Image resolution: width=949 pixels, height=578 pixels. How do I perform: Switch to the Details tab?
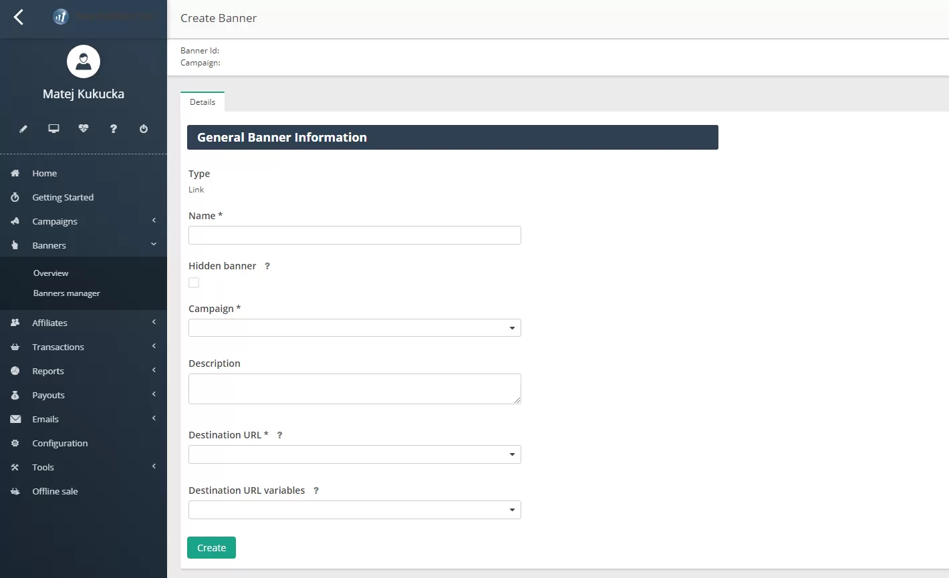point(202,102)
